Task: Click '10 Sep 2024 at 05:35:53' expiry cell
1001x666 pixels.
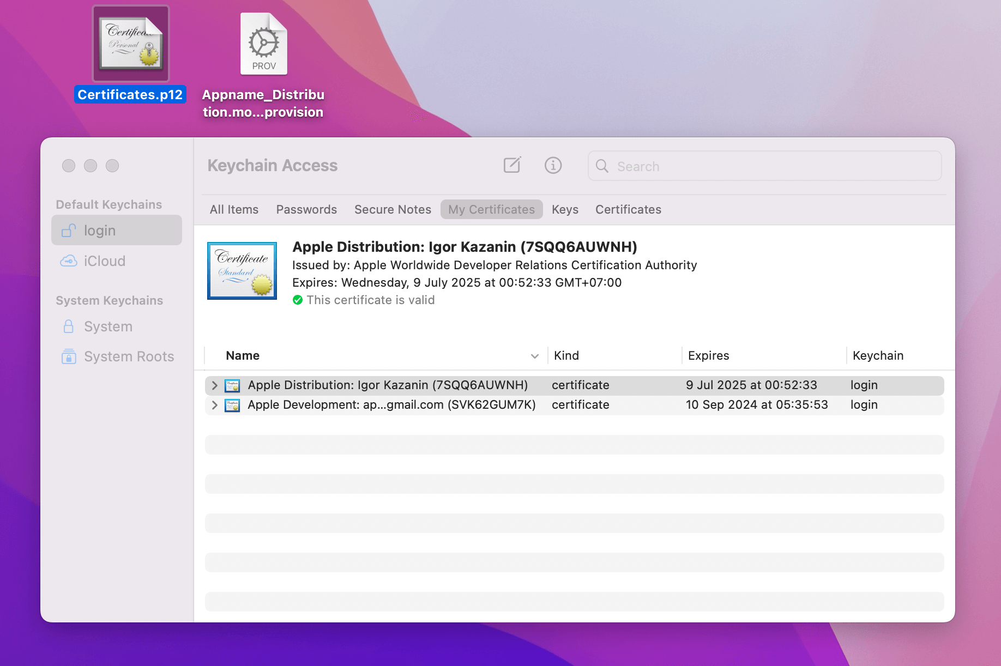Action: [757, 405]
